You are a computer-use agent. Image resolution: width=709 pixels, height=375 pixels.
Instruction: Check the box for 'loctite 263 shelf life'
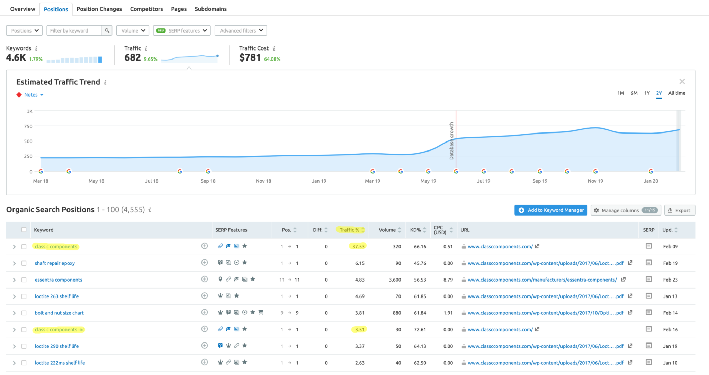click(x=24, y=296)
